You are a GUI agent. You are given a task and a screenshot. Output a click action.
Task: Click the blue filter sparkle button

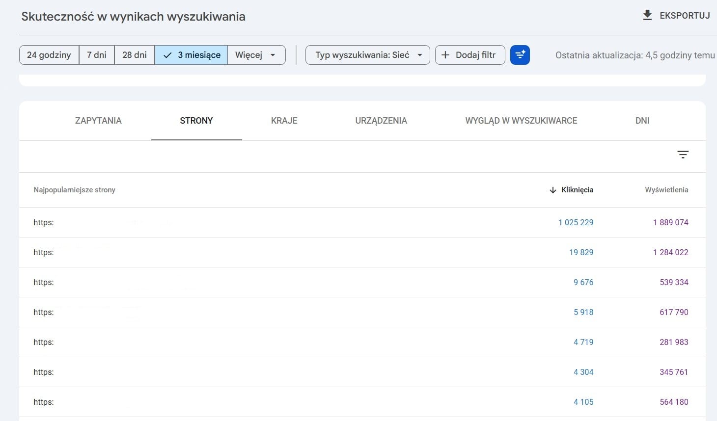(520, 55)
